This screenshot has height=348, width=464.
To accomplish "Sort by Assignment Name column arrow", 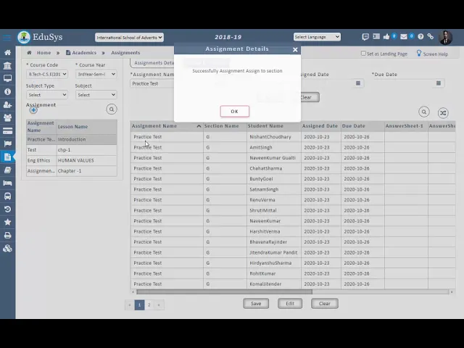I will (x=199, y=126).
